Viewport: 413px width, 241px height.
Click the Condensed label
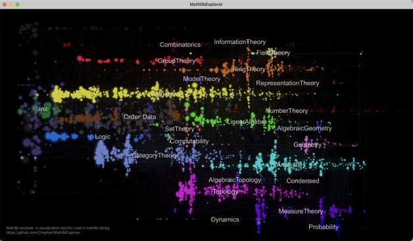point(303,181)
